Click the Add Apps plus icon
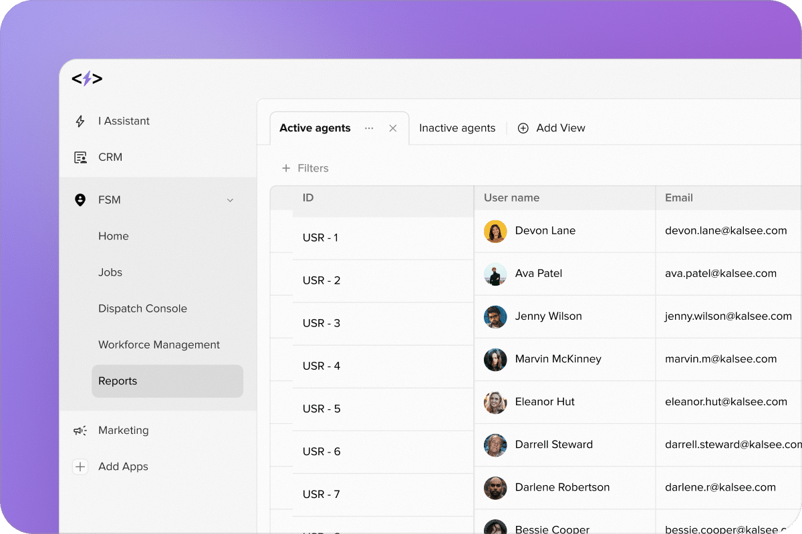This screenshot has width=802, height=534. (x=80, y=467)
